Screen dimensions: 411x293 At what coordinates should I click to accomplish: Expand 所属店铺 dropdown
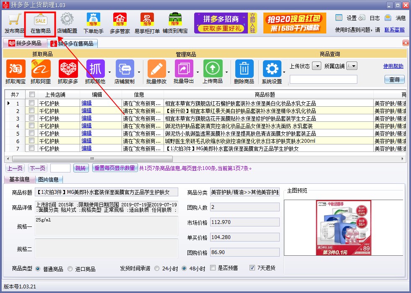click(x=352, y=66)
